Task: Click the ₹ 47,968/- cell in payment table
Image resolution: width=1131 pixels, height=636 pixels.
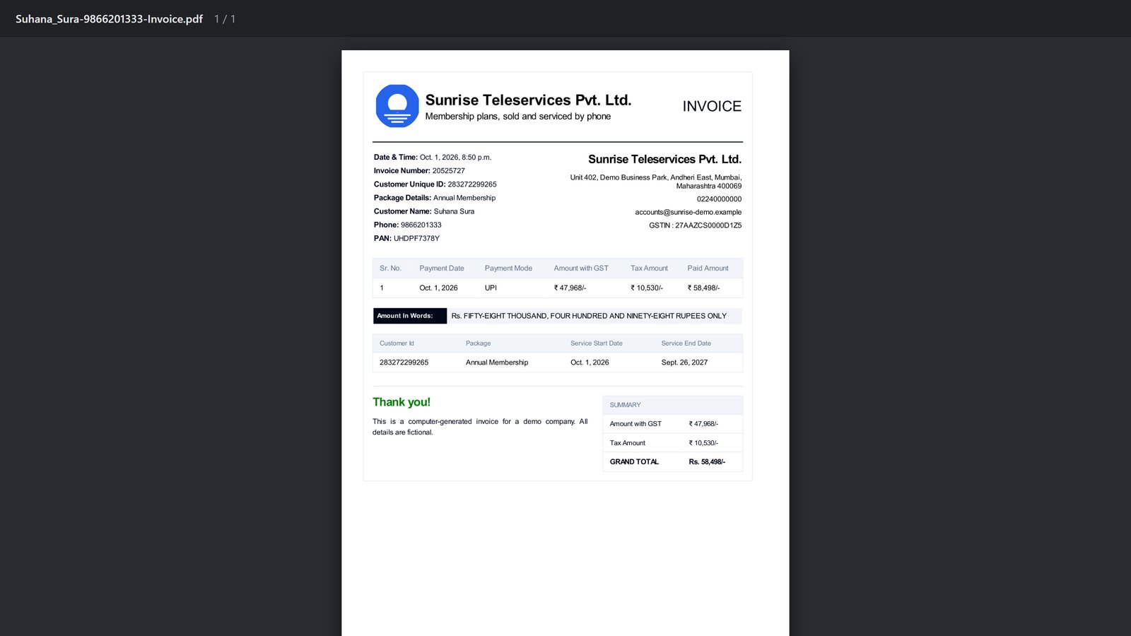Action: pyautogui.click(x=570, y=288)
